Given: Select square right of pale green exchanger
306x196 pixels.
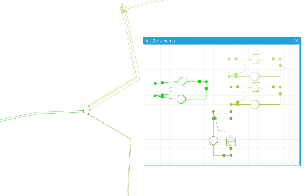Looking at the screenshot, I should (x=273, y=59).
